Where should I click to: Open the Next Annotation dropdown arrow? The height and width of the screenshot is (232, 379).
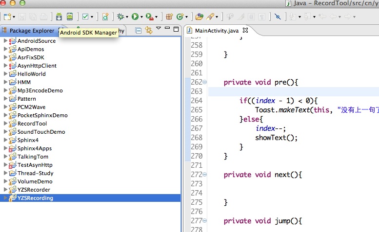[x=299, y=17]
